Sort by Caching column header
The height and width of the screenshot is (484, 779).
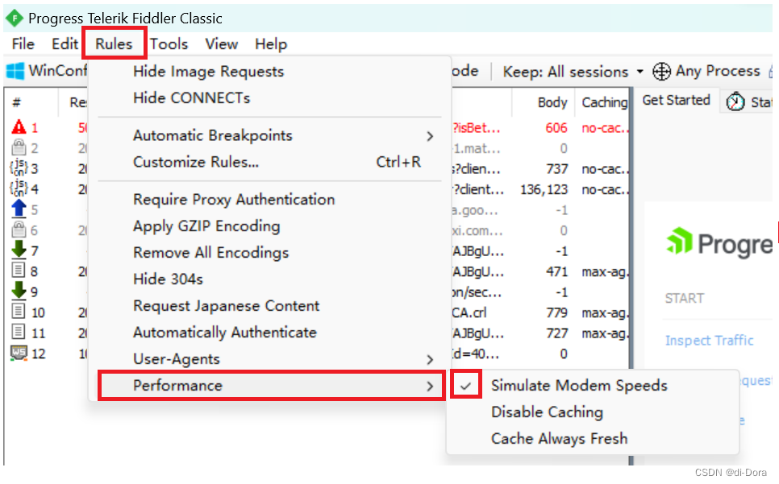coord(604,102)
